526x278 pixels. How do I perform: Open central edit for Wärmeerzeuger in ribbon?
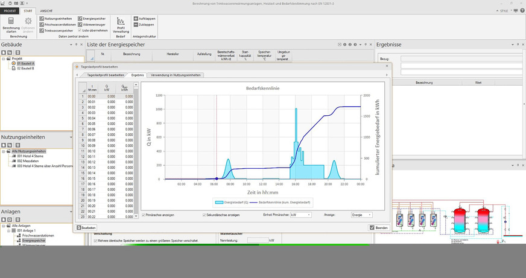tap(92, 25)
